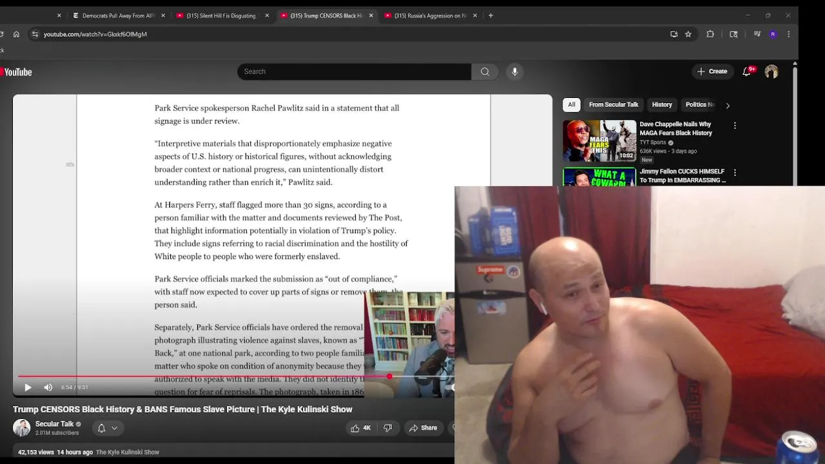825x464 pixels.
Task: Start voice search with the microphone icon
Action: (514, 72)
